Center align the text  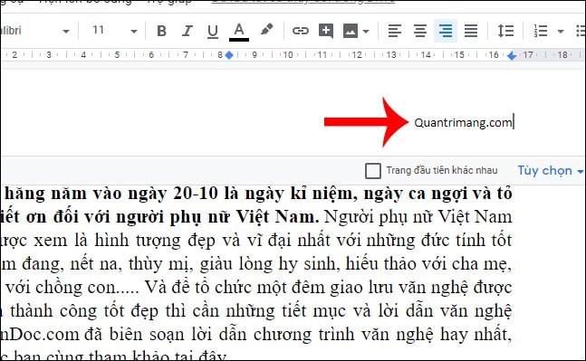pyautogui.click(x=420, y=31)
